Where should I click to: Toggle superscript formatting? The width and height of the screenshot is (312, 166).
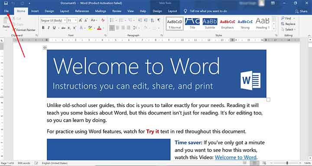pos(75,28)
